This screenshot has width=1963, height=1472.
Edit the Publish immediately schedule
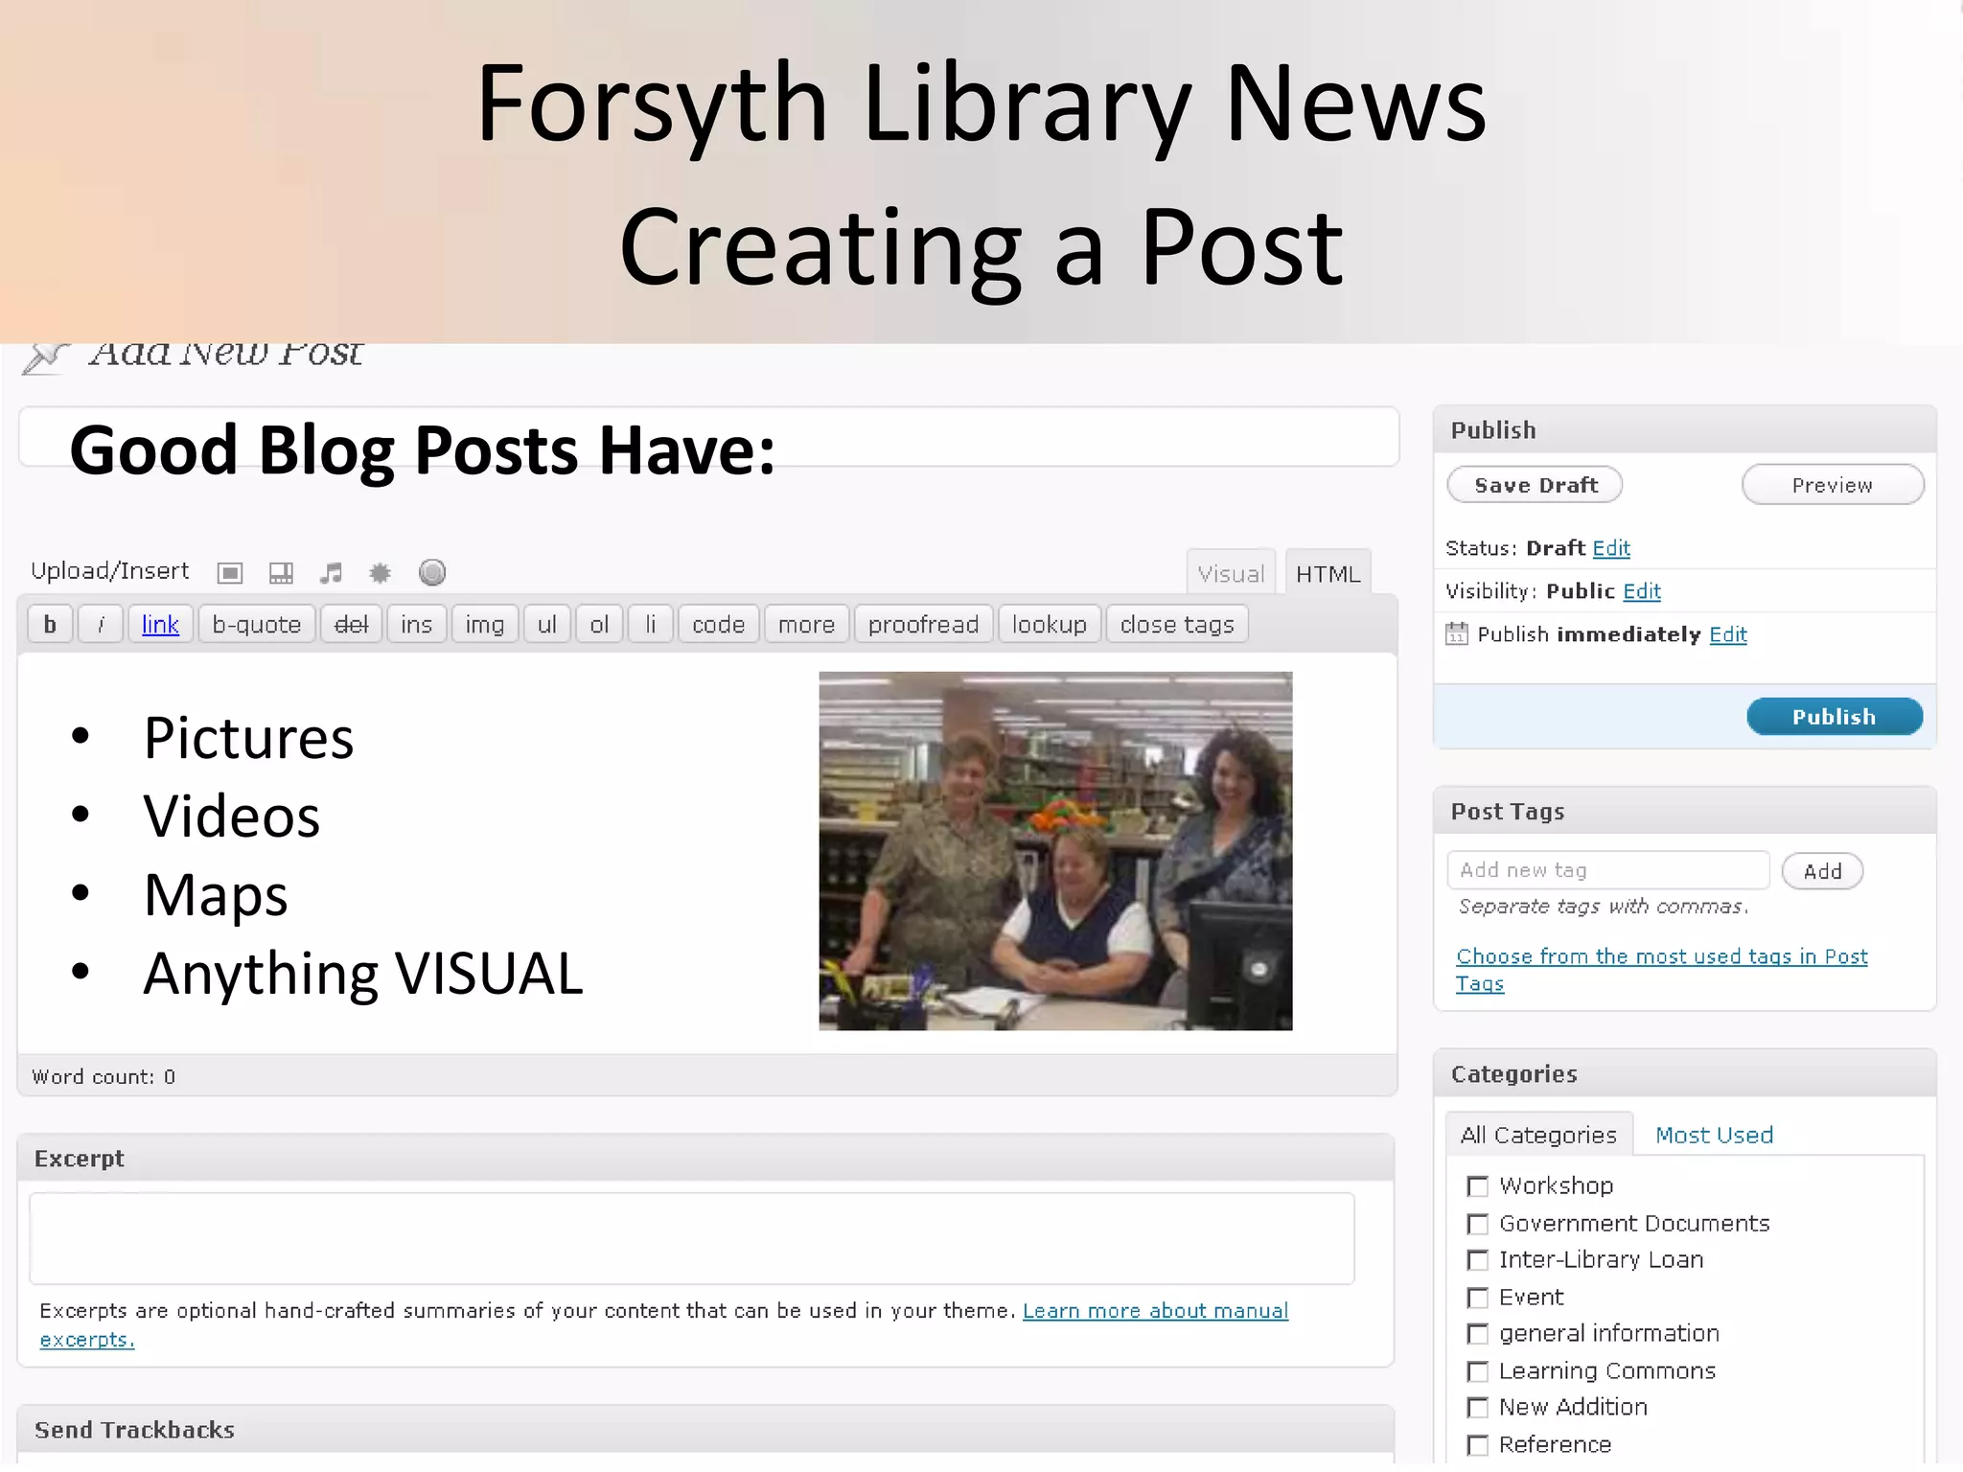coord(1728,634)
